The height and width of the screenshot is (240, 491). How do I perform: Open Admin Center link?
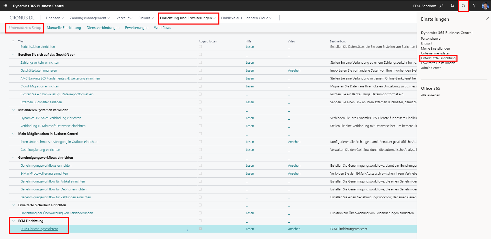pyautogui.click(x=431, y=68)
